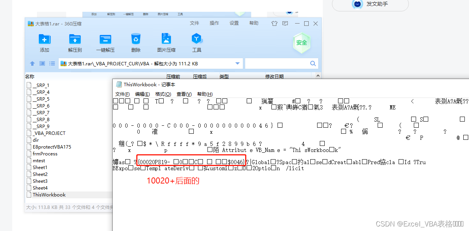This screenshot has height=231, width=469.
Task: Go up one folder level arrow
Action: [x=32, y=63]
